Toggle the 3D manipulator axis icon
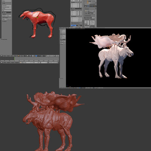Viewport: 151px width, 151px height. coord(33,56)
